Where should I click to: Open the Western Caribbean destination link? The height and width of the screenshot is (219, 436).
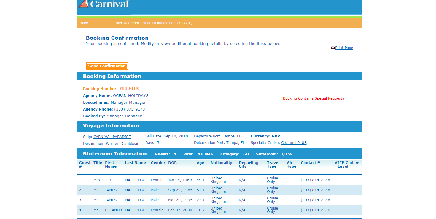(x=122, y=144)
